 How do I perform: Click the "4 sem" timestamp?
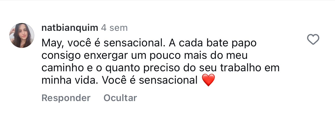tap(114, 28)
